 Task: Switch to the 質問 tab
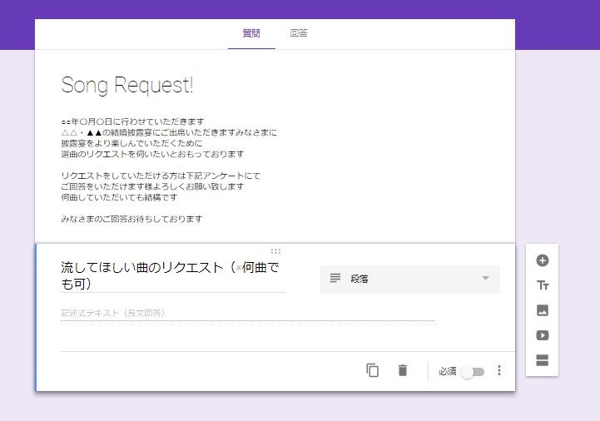tap(251, 33)
